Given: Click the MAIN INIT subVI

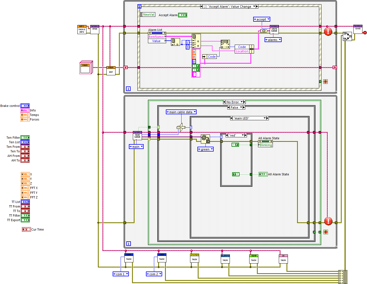Looking at the screenshot, I should point(111,71).
